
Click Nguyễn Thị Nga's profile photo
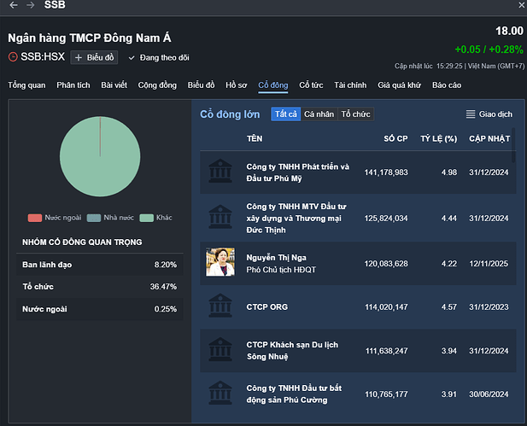220,261
